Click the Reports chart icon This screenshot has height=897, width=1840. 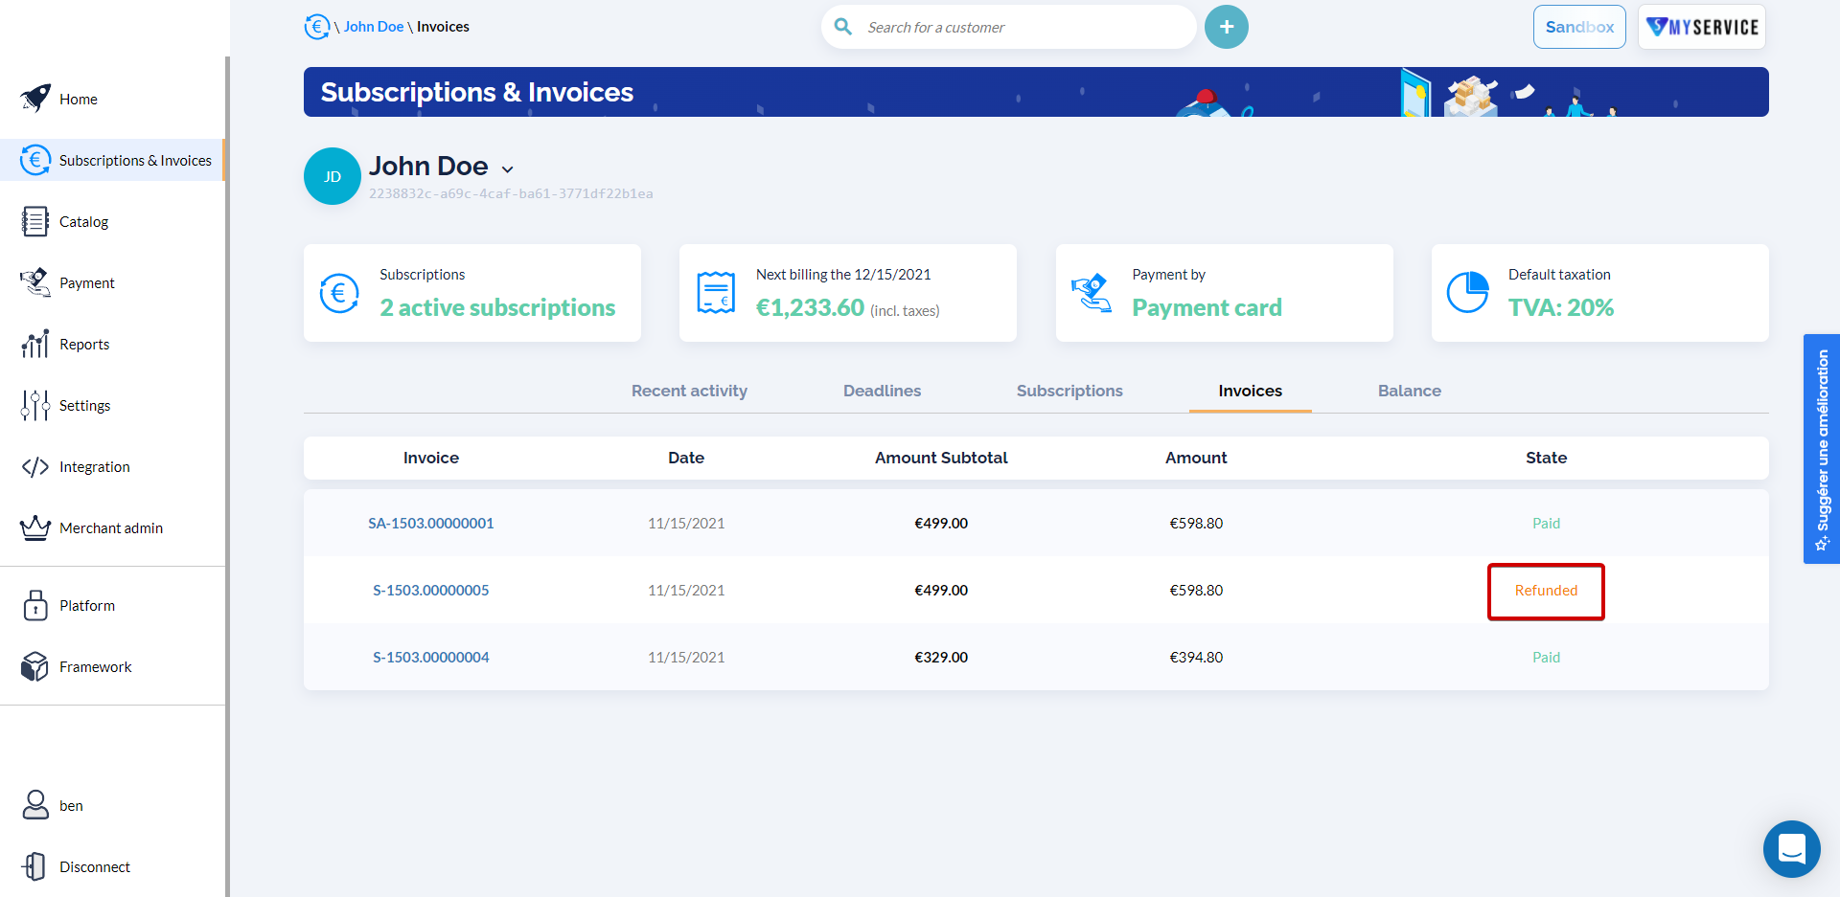[x=35, y=344]
